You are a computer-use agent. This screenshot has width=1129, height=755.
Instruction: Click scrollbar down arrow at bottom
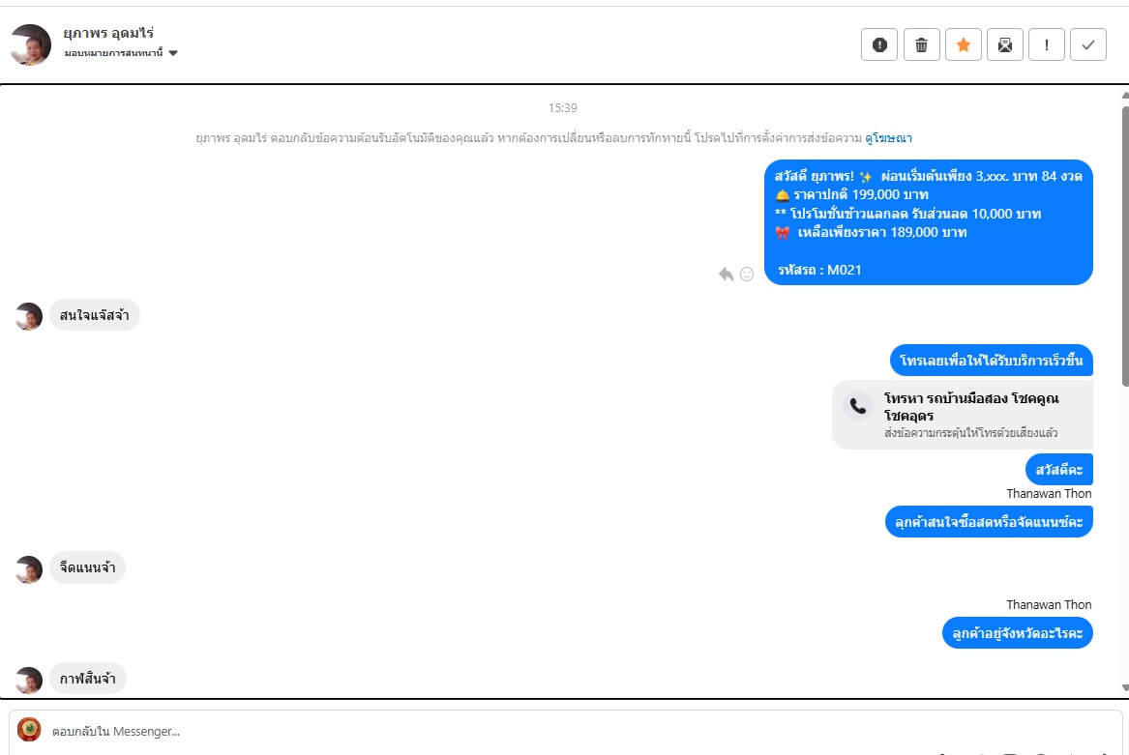click(x=1125, y=687)
